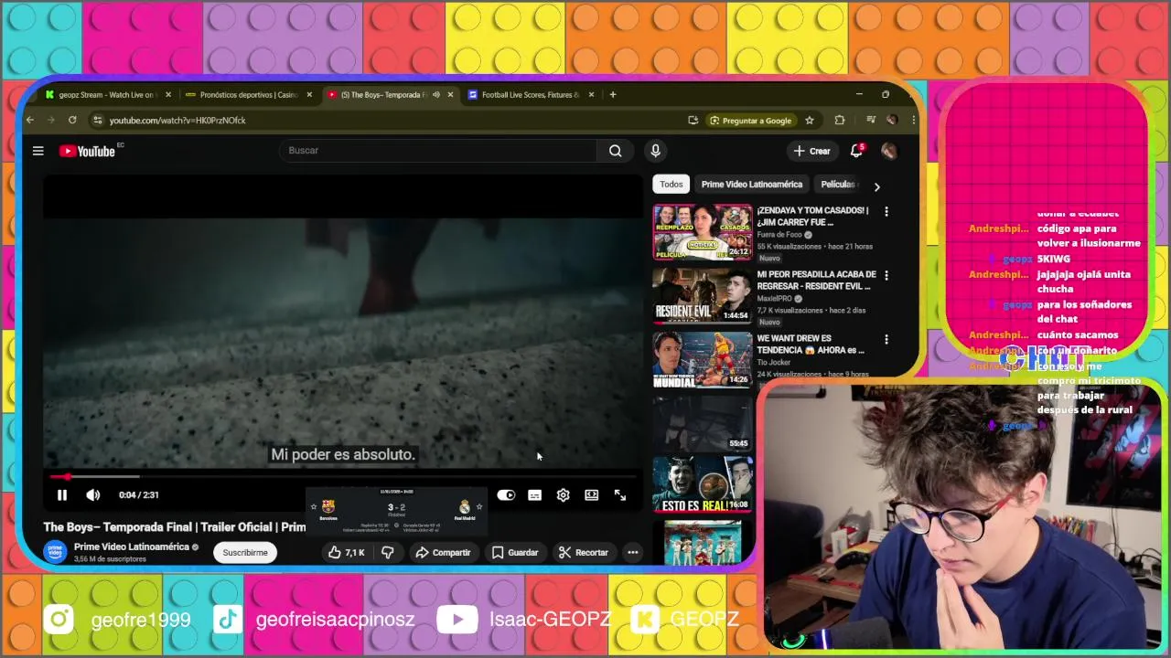Open more actions ellipsis under the video
Image resolution: width=1171 pixels, height=658 pixels.
pyautogui.click(x=632, y=552)
